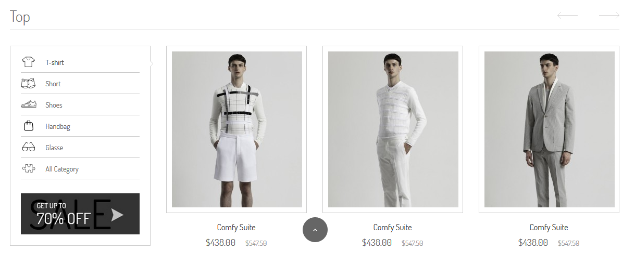
Task: Click the sneaker Shoes icon
Action: (29, 104)
